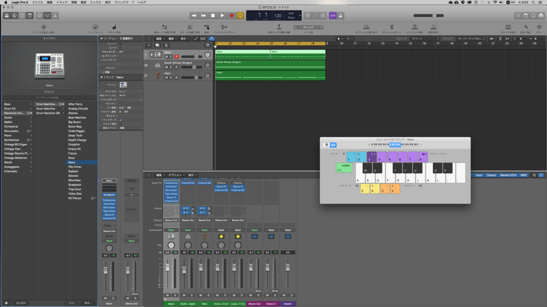
Task: Click the note repeat toolbar icon
Action: pos(95,27)
